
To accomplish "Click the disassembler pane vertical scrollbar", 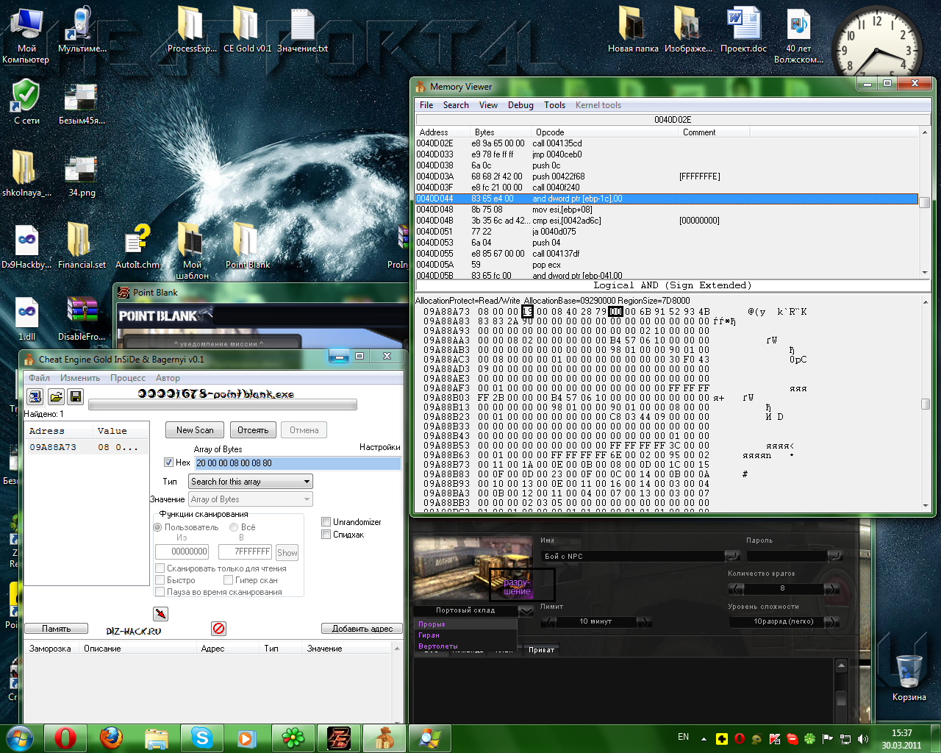I will 925,202.
